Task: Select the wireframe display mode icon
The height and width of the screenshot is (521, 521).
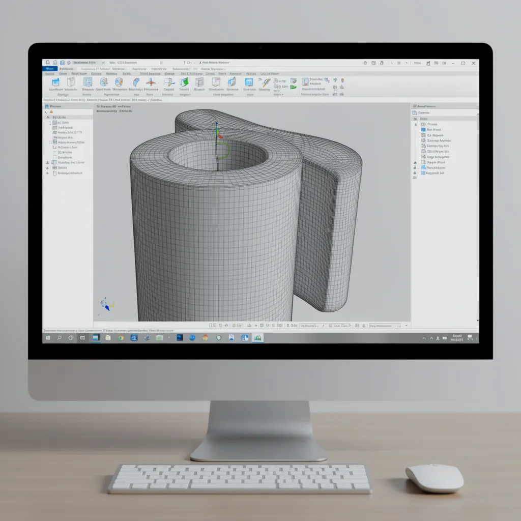Action: 239,324
